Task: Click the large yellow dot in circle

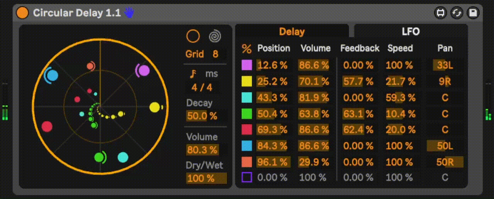Action: point(154,107)
